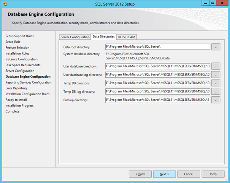Edit the Backup directory field

coord(158,100)
